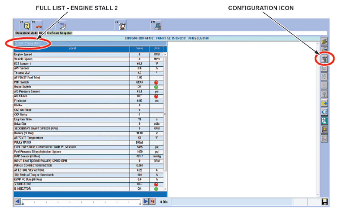This screenshot has width=340, height=212.
Task: Click the Full List-Engine stall 2 title
Action: [x=27, y=44]
